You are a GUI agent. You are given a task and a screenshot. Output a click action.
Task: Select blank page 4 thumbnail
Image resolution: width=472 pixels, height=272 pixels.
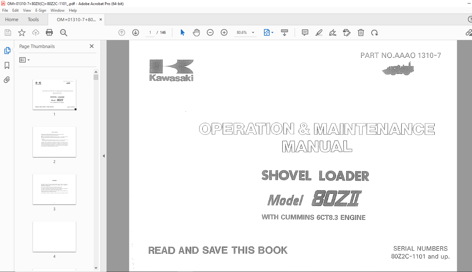(x=54, y=237)
